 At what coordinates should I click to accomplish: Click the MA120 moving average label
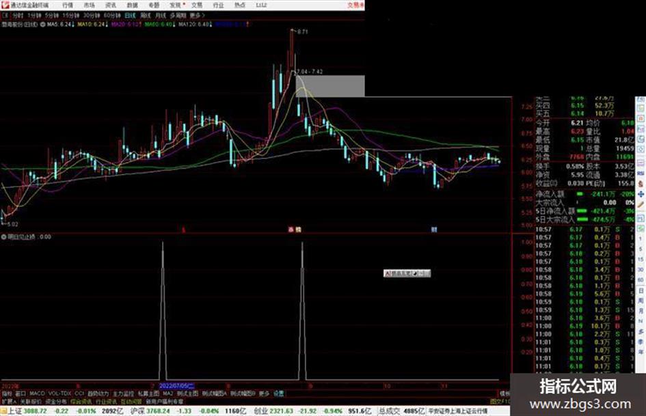195,25
